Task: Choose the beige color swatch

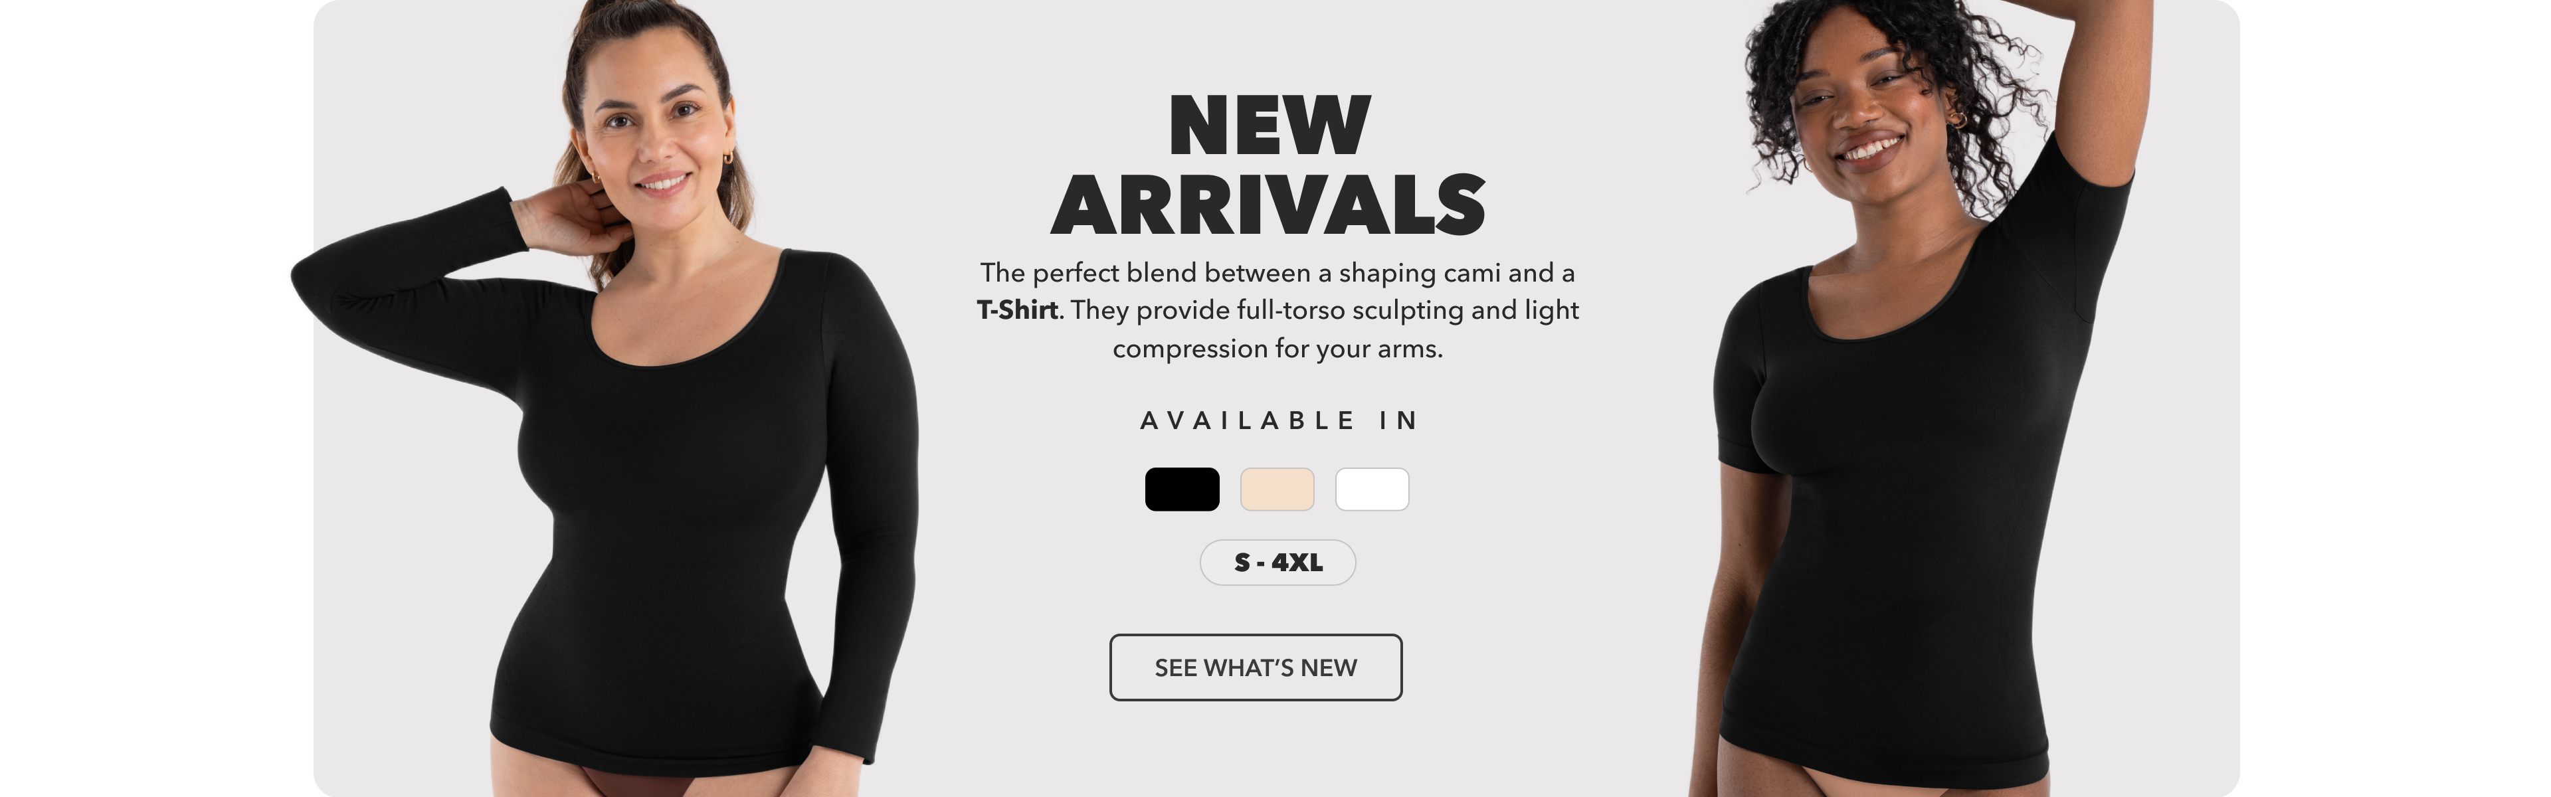Action: (1276, 489)
